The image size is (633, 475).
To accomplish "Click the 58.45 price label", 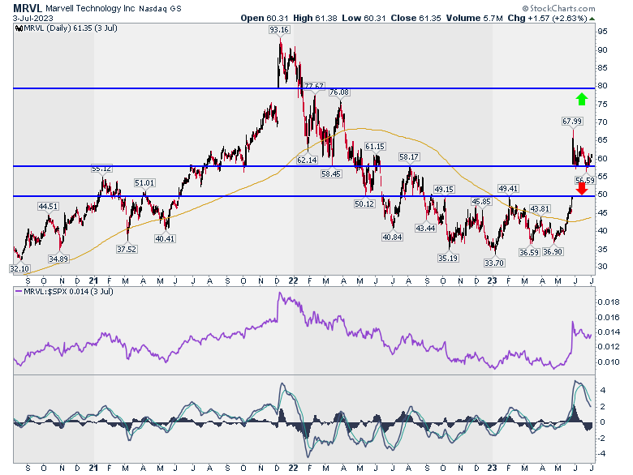I will tap(331, 173).
